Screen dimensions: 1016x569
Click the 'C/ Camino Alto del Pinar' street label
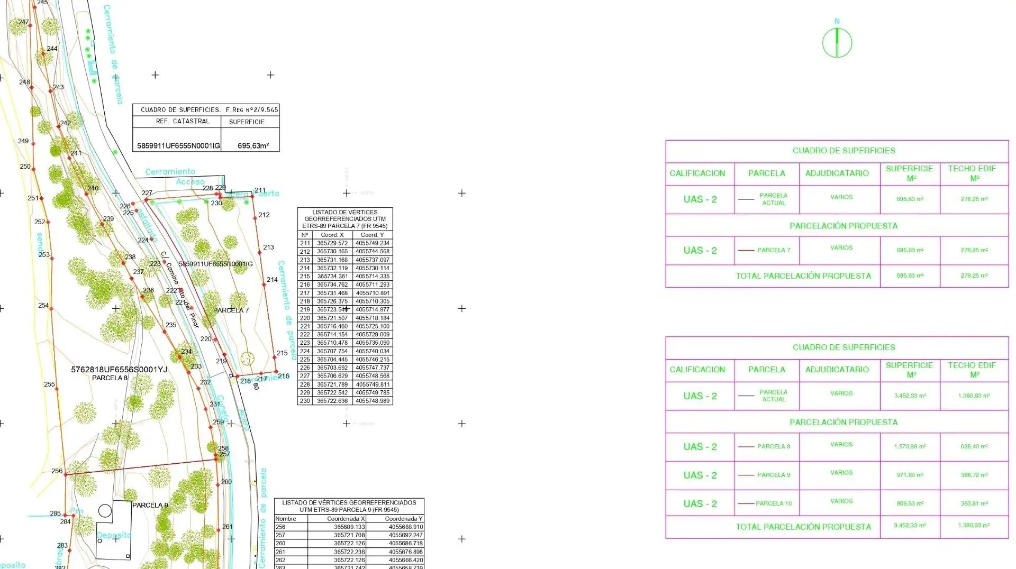coord(180,289)
